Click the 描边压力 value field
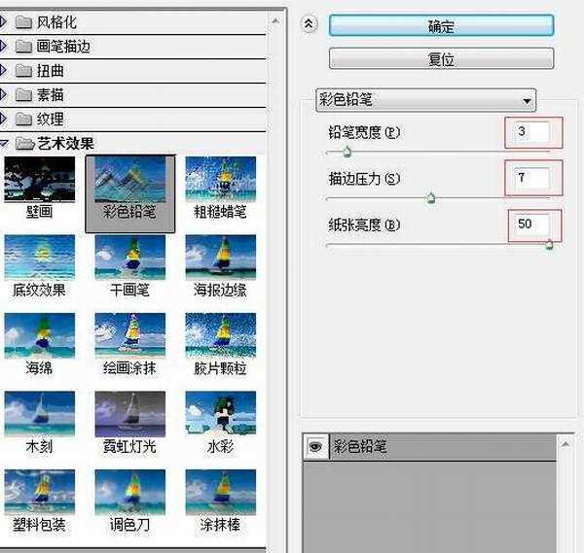The width and height of the screenshot is (584, 553). point(533,178)
